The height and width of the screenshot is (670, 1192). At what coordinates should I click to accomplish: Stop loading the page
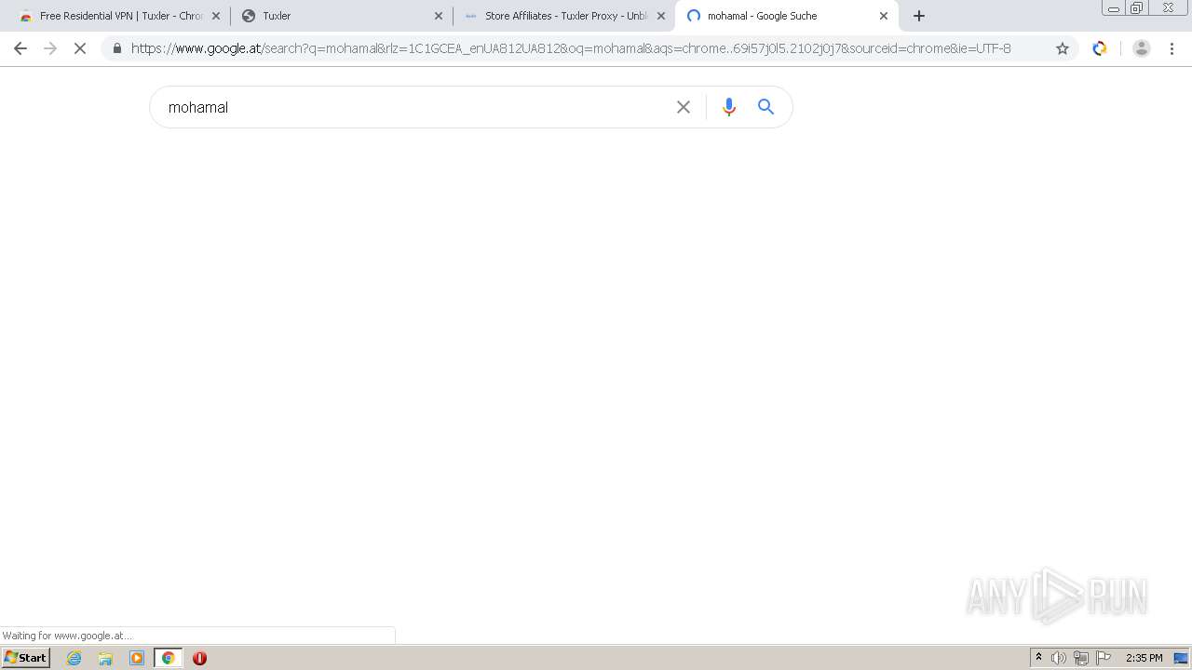point(80,48)
